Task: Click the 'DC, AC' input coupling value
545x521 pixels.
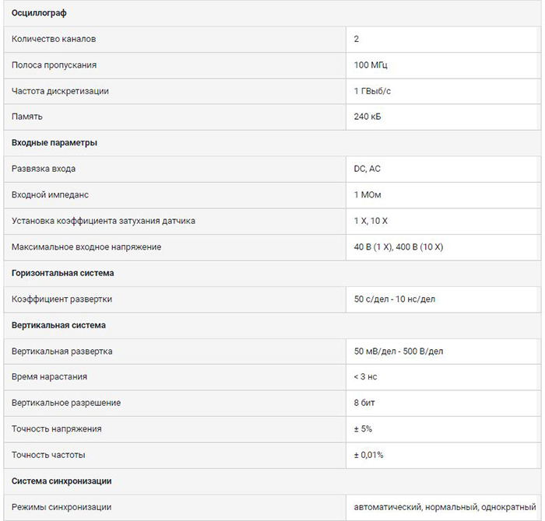Action: coord(367,169)
